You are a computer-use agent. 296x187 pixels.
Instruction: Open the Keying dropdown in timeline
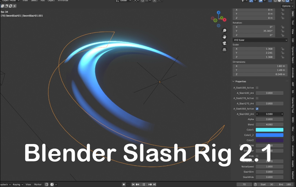click(x=18, y=184)
